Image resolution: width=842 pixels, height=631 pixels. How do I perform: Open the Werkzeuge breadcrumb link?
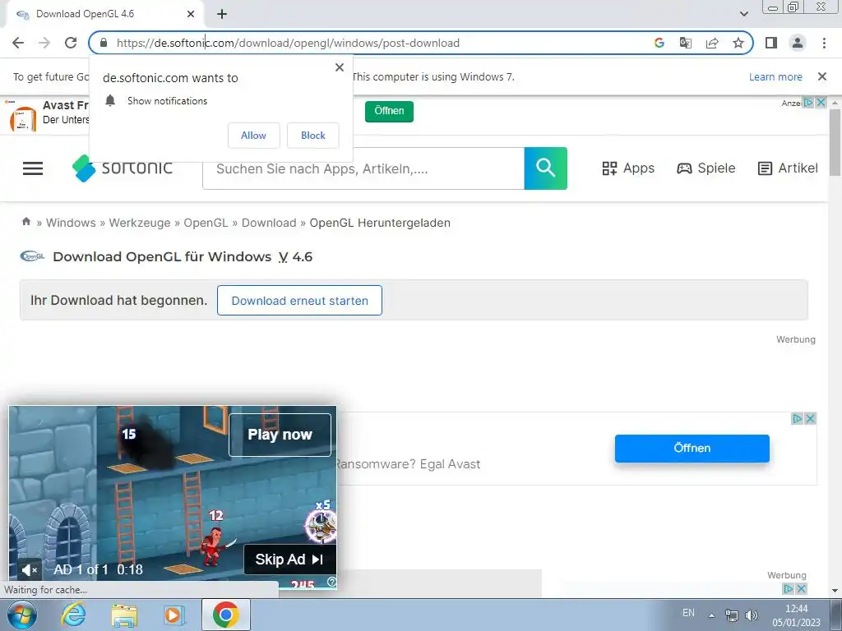click(140, 223)
